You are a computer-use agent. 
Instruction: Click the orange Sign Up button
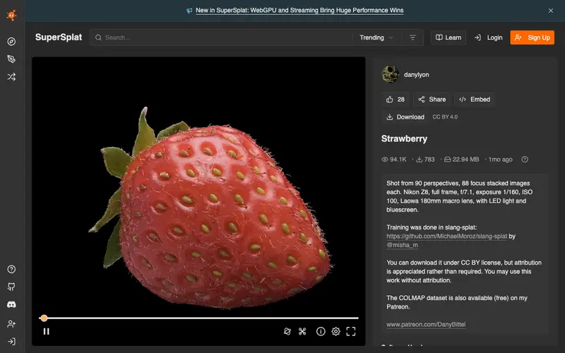533,37
